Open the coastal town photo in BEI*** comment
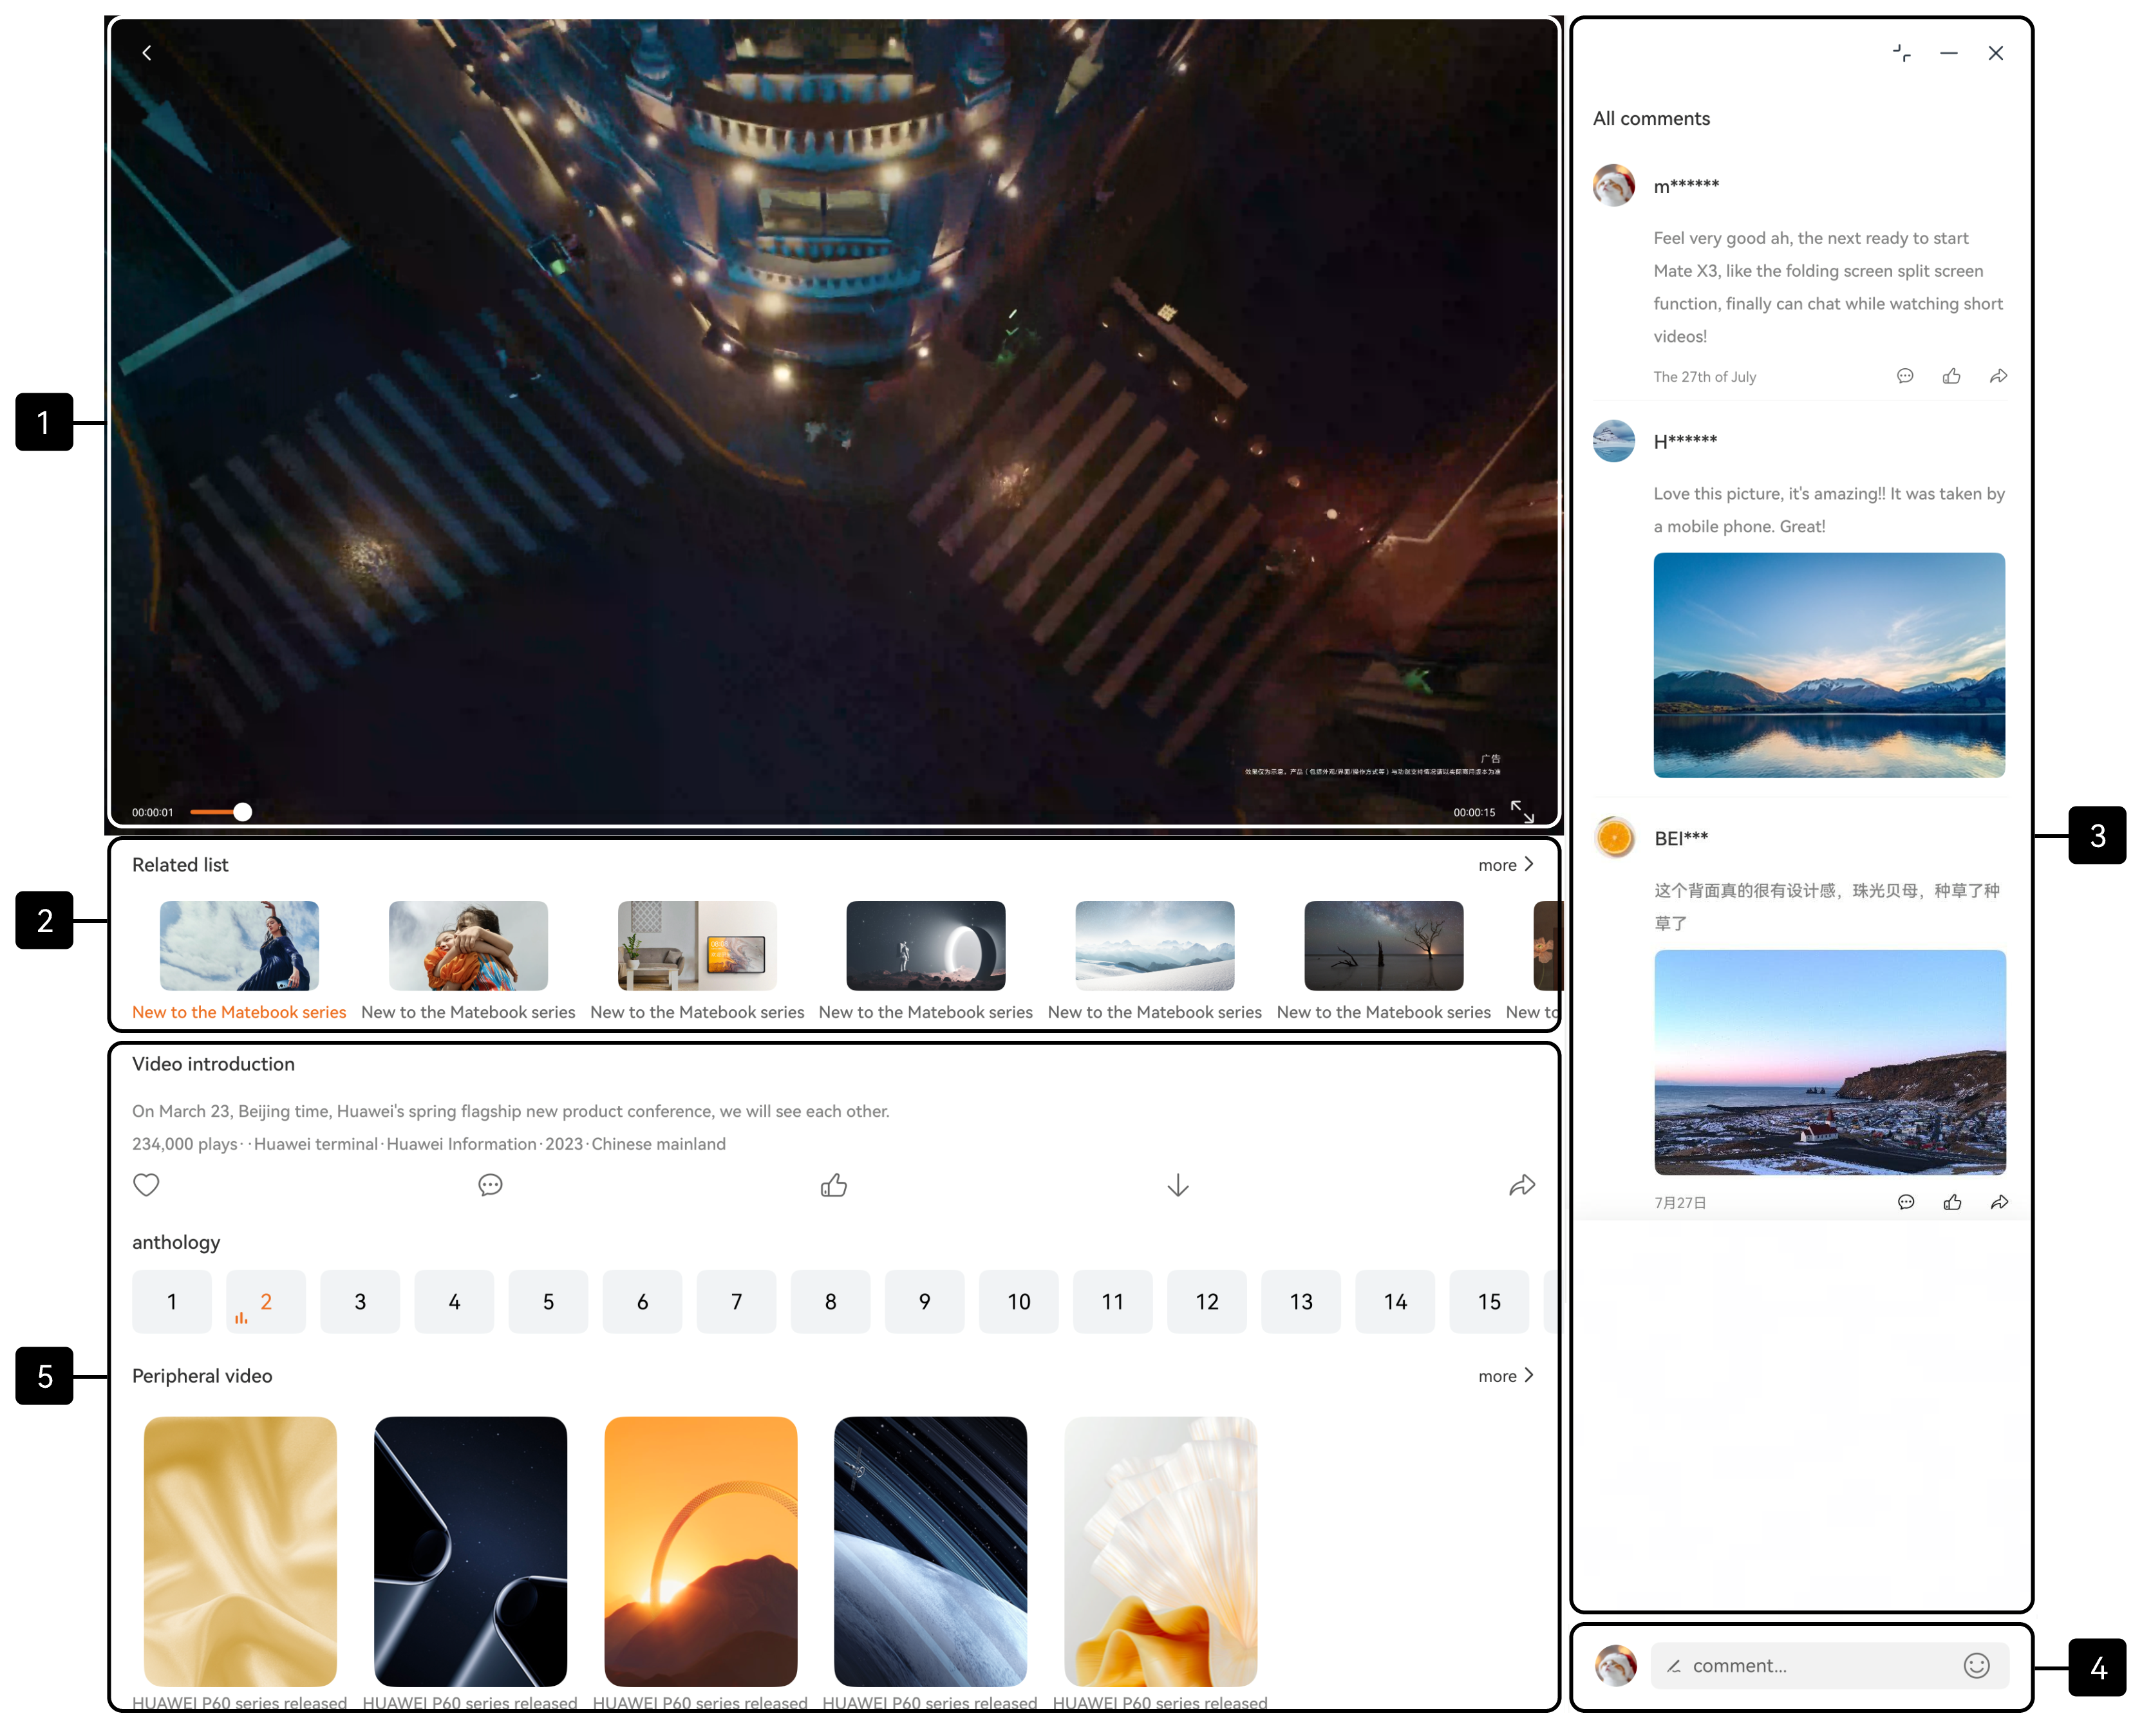This screenshot has height=1736, width=2142. tap(1830, 1062)
